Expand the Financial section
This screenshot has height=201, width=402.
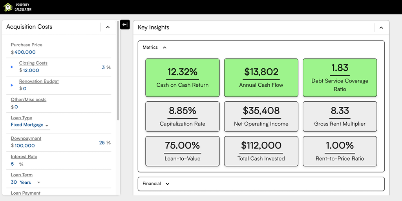[x=168, y=184]
